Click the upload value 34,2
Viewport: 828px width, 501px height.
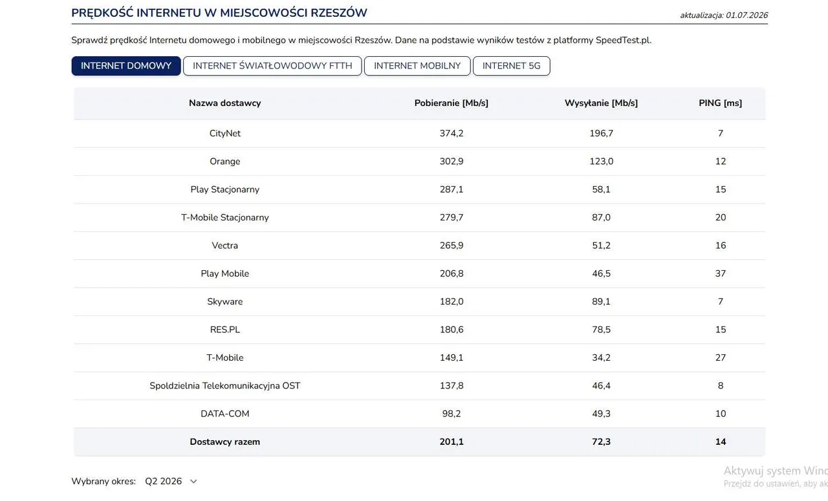[602, 357]
